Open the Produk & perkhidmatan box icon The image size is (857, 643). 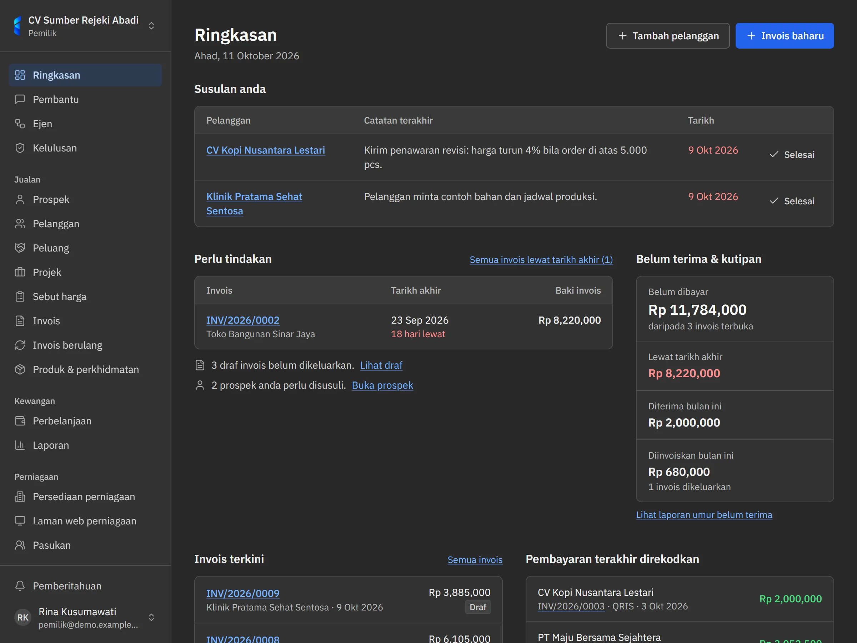20,369
